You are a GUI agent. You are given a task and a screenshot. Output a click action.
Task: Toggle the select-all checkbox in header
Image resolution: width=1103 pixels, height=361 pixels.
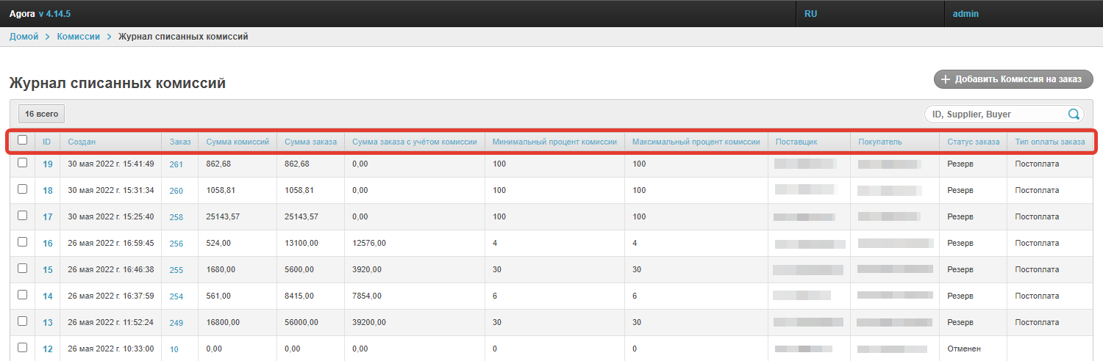[22, 139]
